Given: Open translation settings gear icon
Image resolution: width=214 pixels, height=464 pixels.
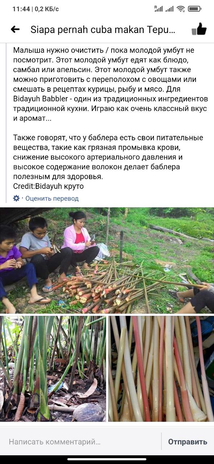Looking at the screenshot, I should pos(16,198).
